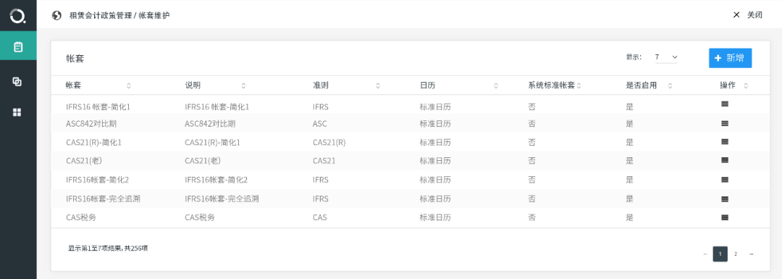Click the circular logo at top left
Image resolution: width=782 pixels, height=279 pixels.
tap(17, 16)
